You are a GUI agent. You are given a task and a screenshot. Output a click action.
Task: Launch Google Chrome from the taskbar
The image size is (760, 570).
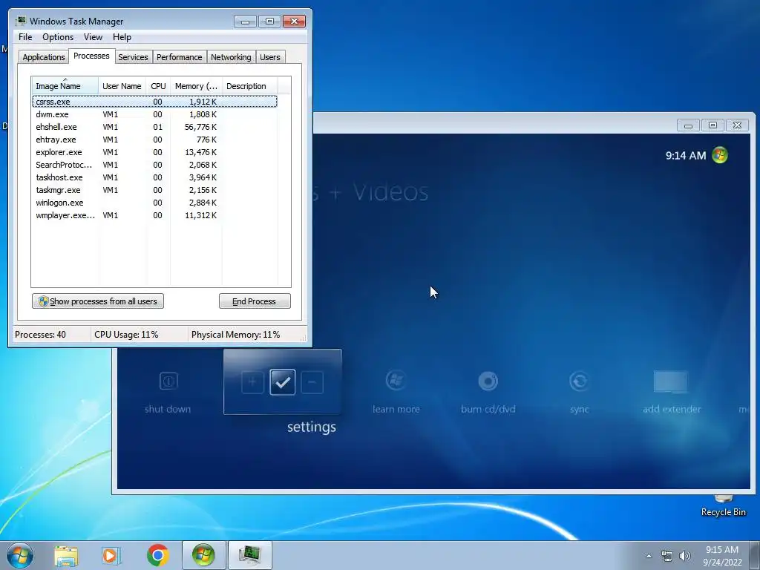(x=157, y=555)
